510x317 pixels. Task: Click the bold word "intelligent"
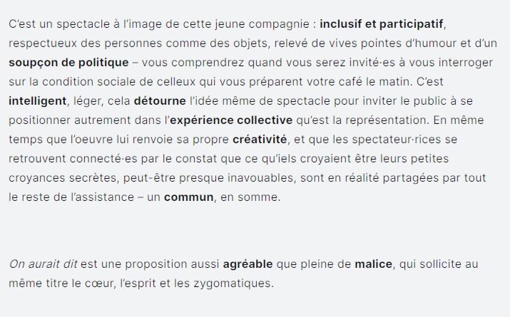click(37, 101)
